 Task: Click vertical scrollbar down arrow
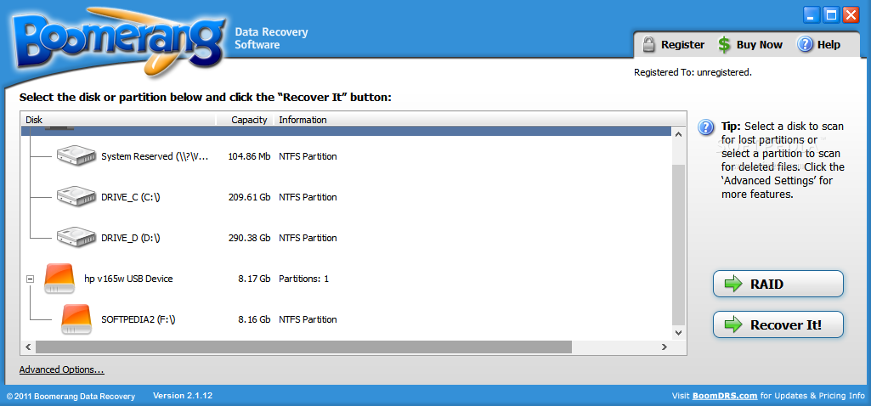tap(678, 333)
